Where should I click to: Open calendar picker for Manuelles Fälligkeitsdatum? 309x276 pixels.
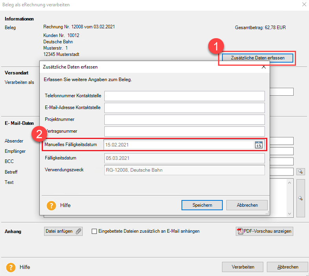(259, 145)
